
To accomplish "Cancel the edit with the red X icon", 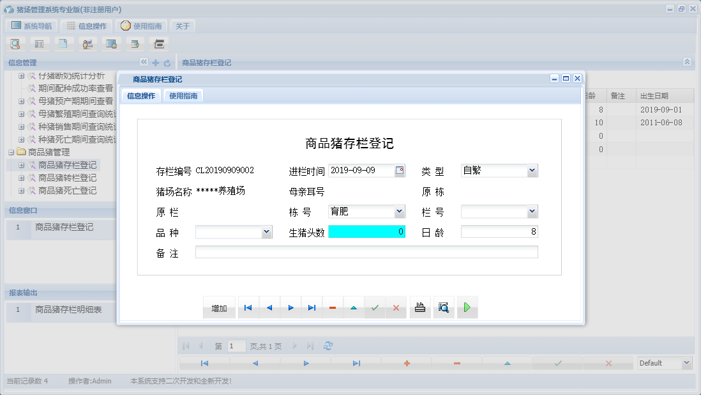I will pyautogui.click(x=396, y=307).
